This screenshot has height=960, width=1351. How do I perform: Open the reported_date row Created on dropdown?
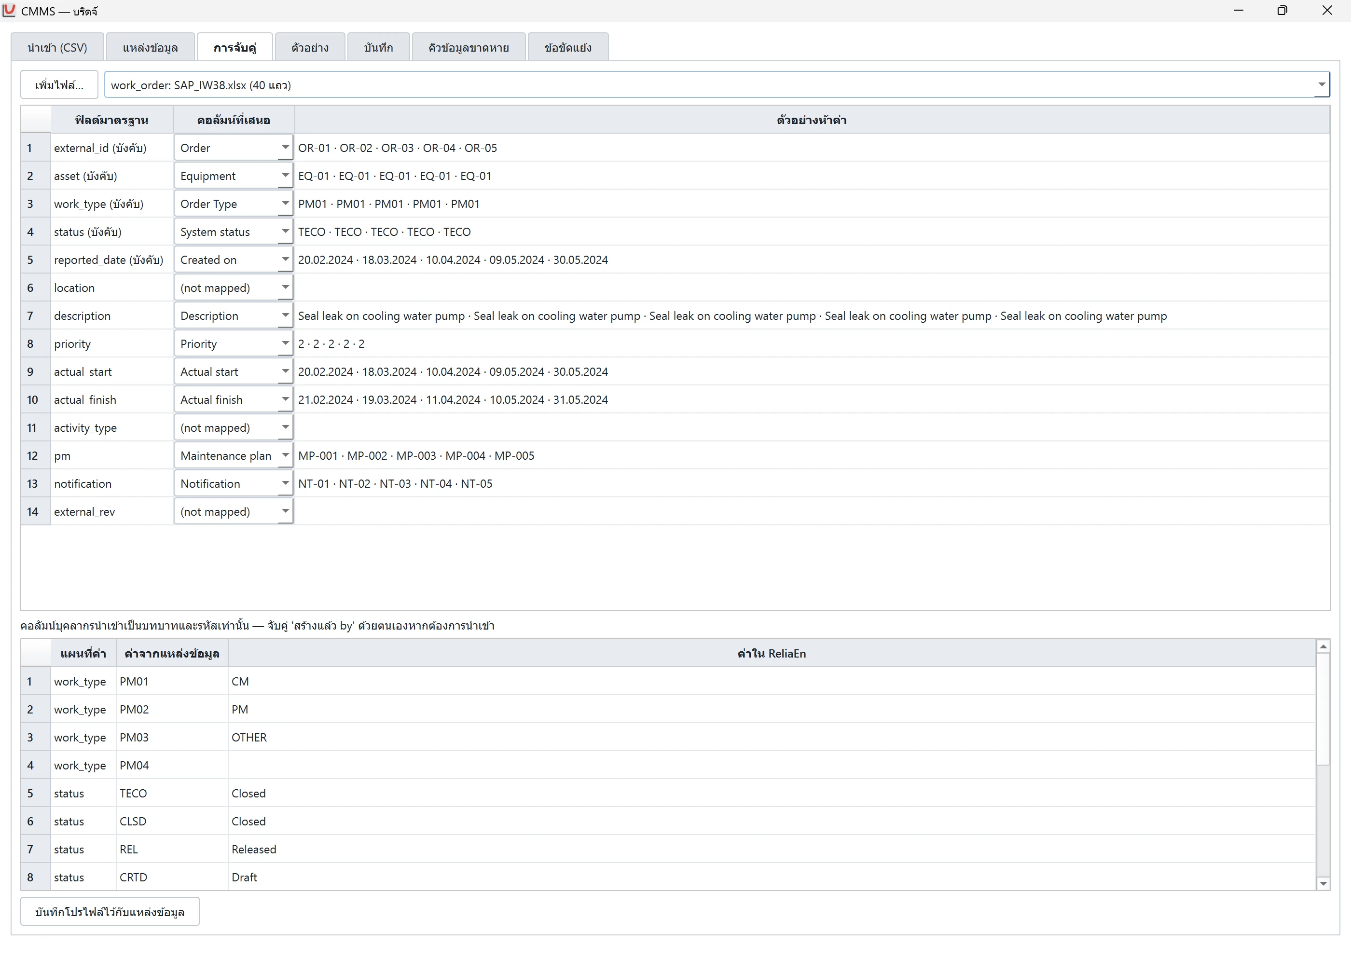coord(234,260)
